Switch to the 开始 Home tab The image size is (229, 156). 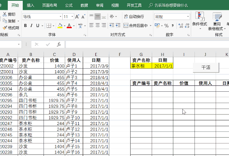15,5
